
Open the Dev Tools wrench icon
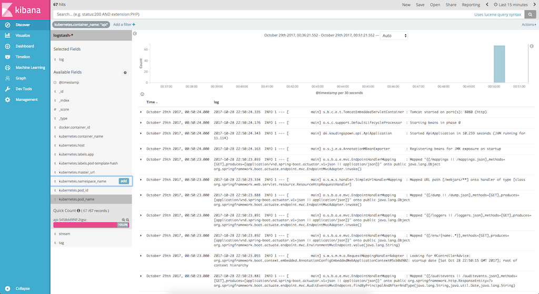click(x=7, y=89)
